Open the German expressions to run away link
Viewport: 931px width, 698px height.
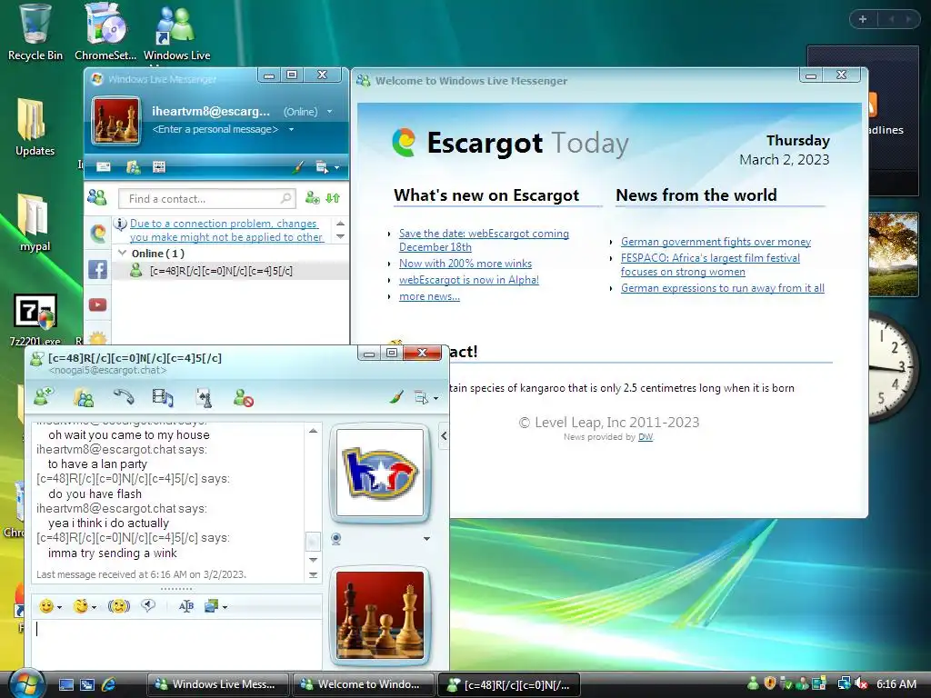coord(723,288)
